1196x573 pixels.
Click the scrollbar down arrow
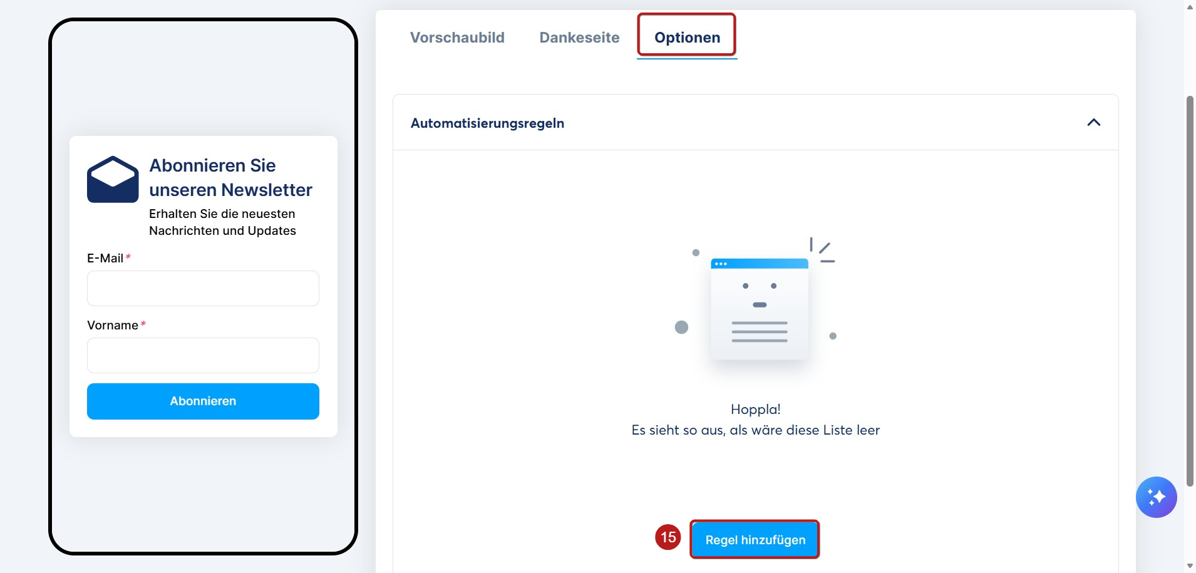[x=1190, y=565]
